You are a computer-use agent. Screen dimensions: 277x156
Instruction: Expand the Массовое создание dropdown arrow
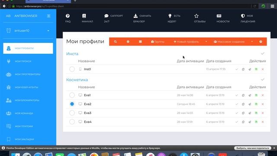pyautogui.click(x=252, y=42)
